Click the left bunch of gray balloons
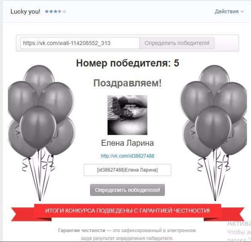The height and width of the screenshot is (242, 251). click(41, 133)
